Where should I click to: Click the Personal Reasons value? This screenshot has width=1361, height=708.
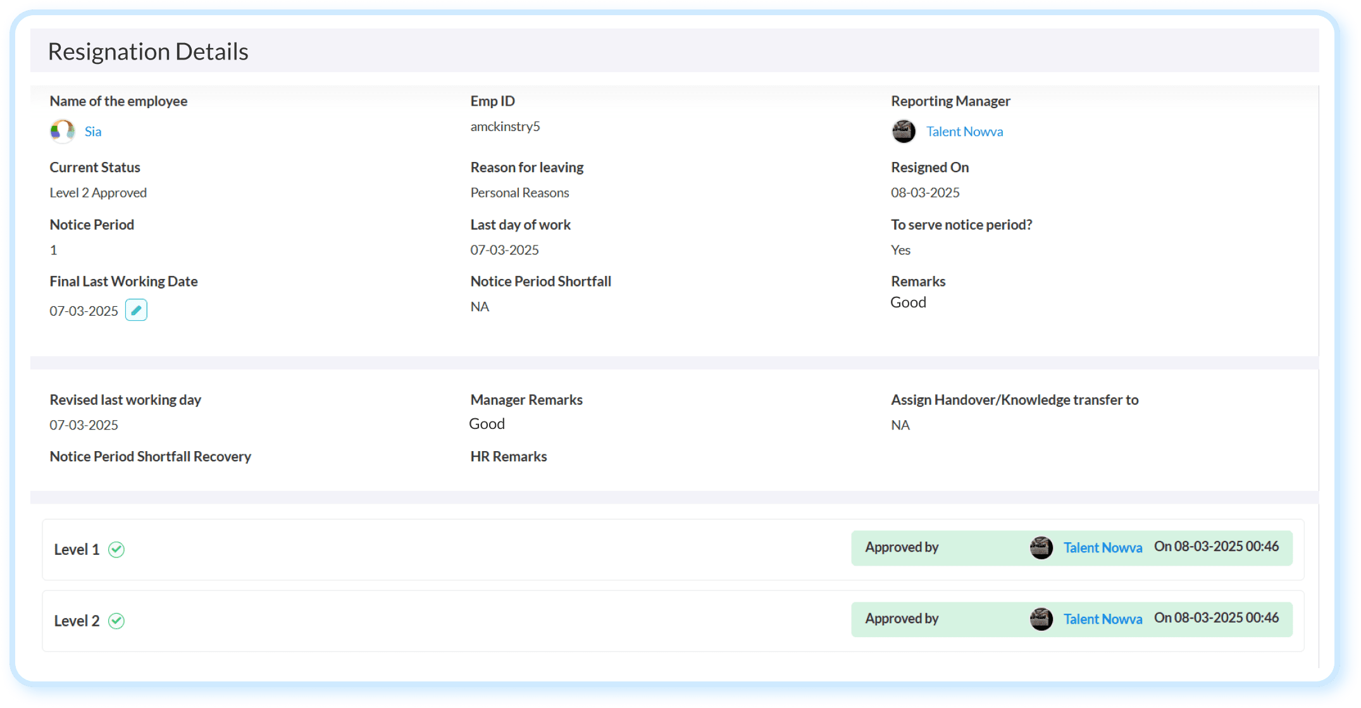point(519,192)
